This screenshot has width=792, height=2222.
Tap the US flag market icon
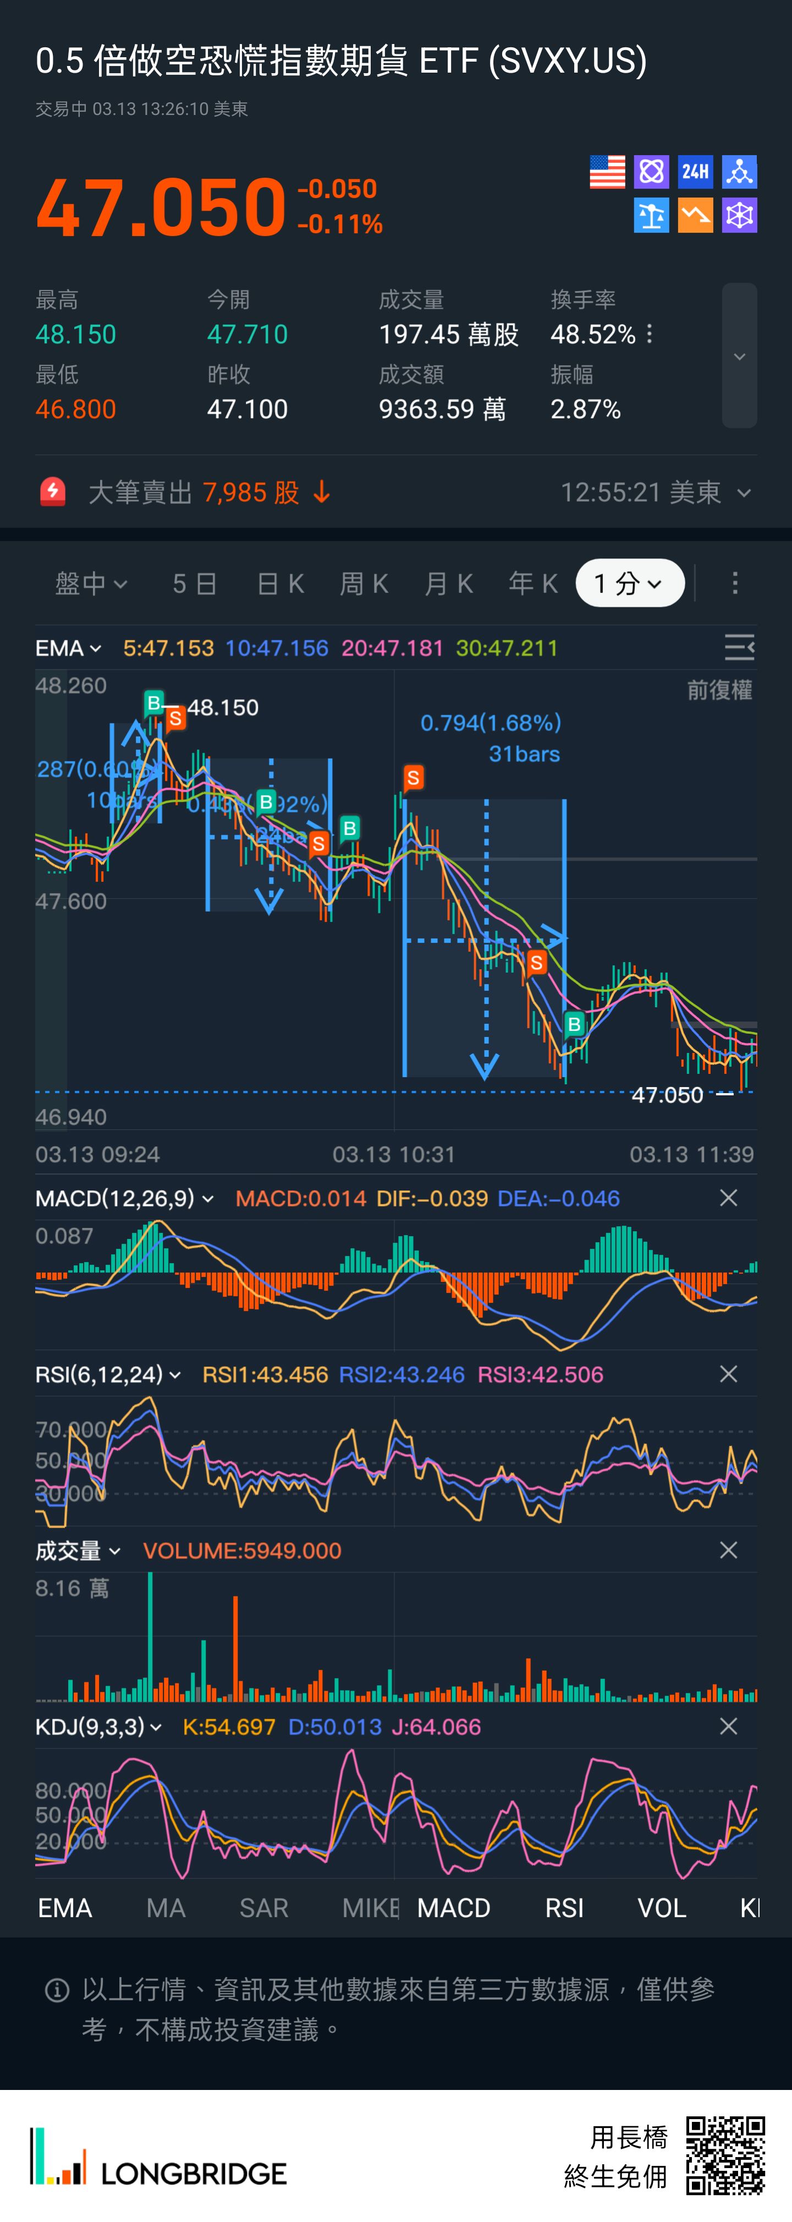(607, 172)
